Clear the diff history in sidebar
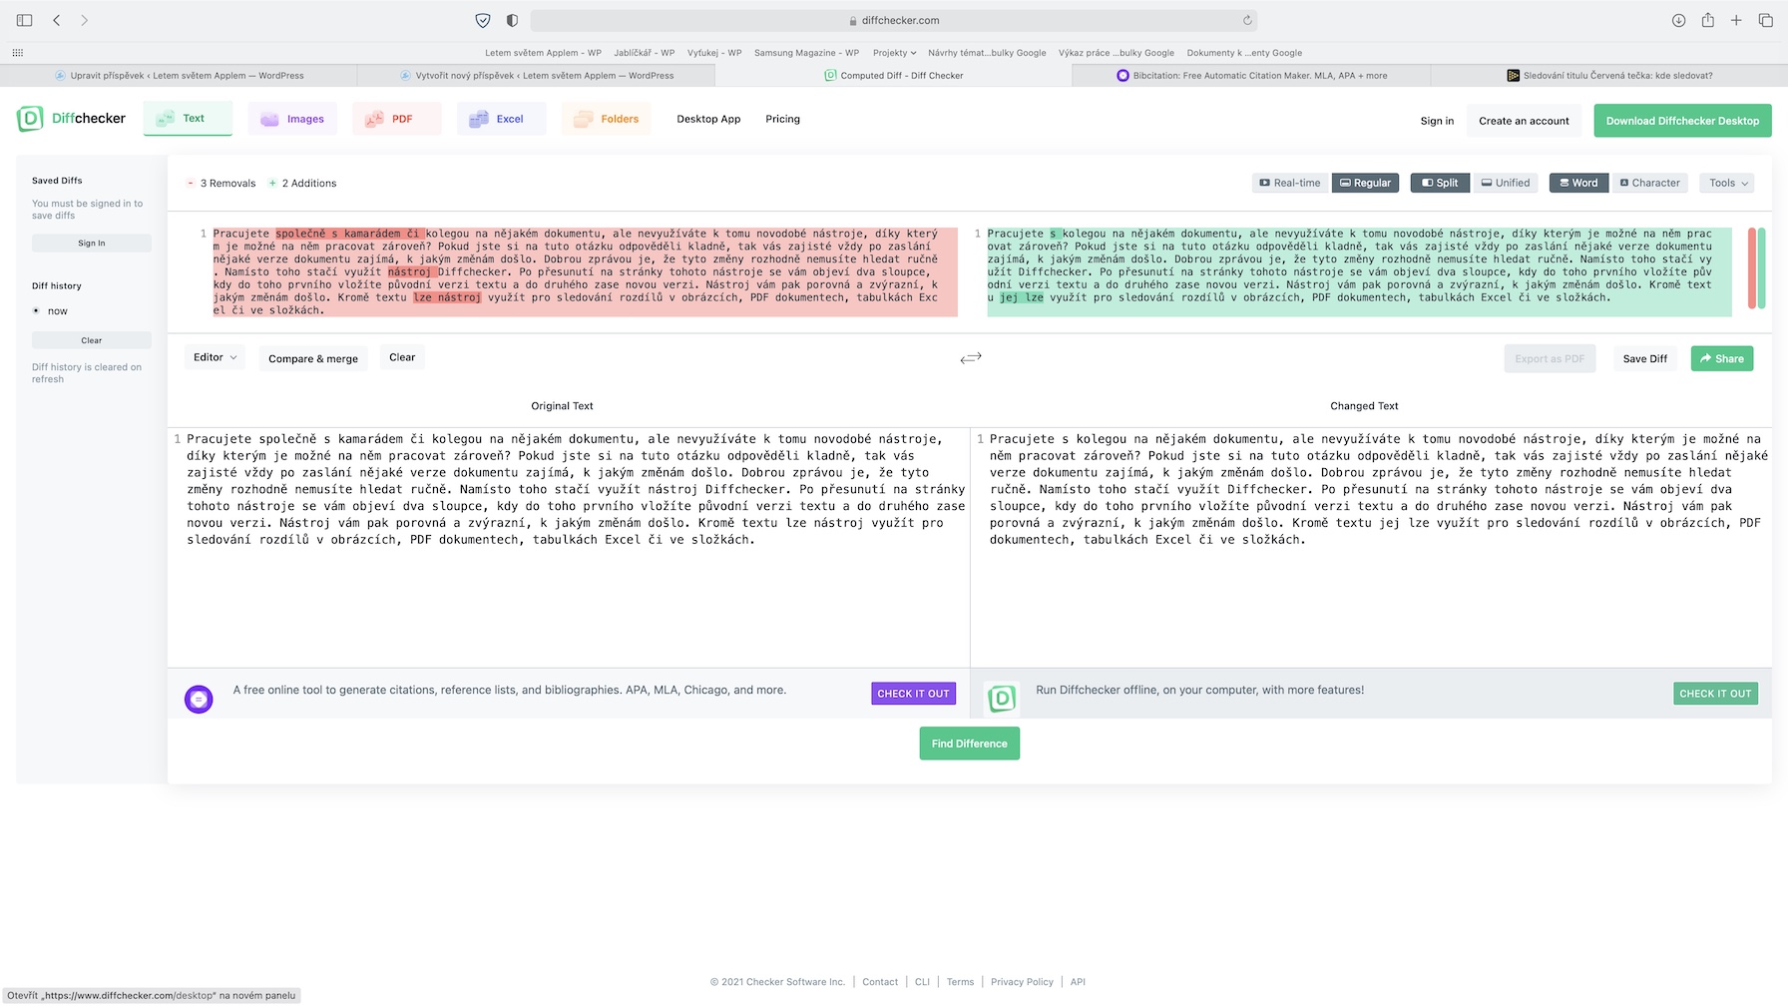 (x=92, y=340)
